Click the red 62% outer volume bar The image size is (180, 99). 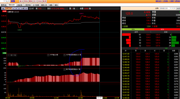point(162,29)
